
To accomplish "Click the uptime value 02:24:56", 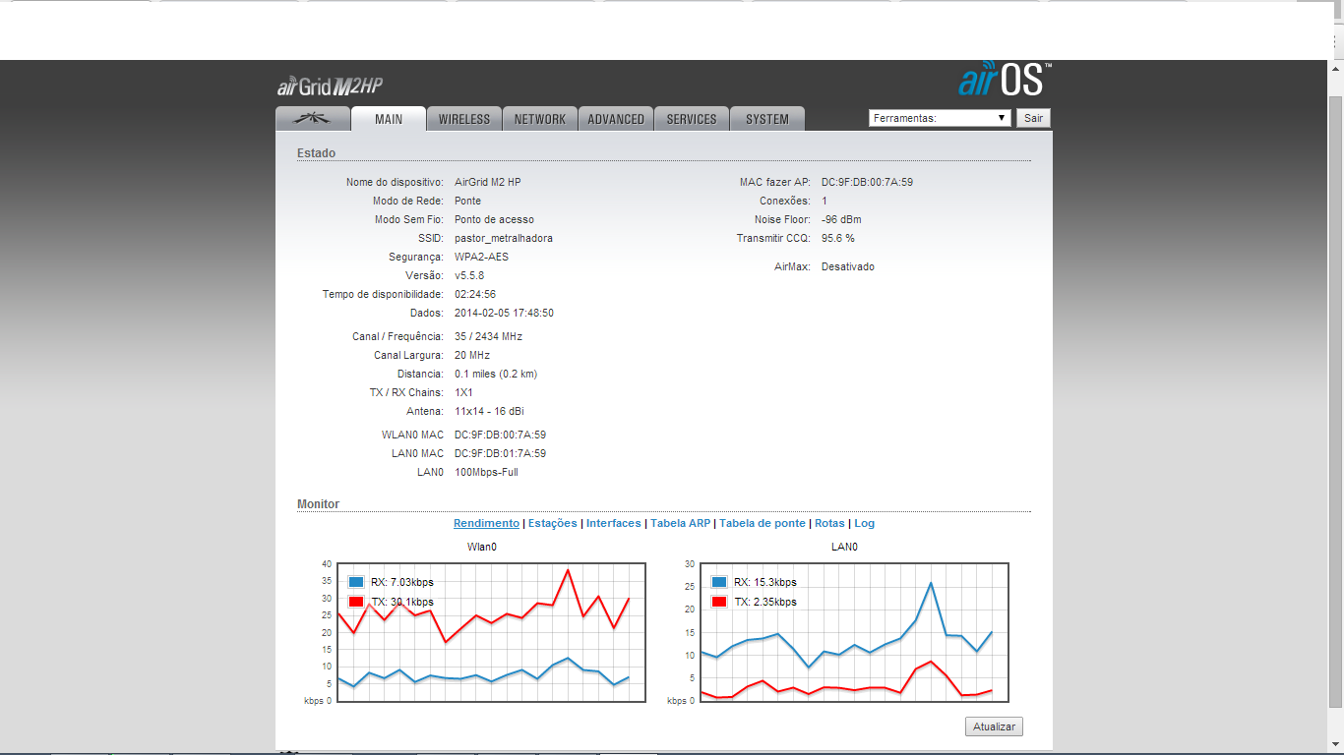I will click(475, 294).
